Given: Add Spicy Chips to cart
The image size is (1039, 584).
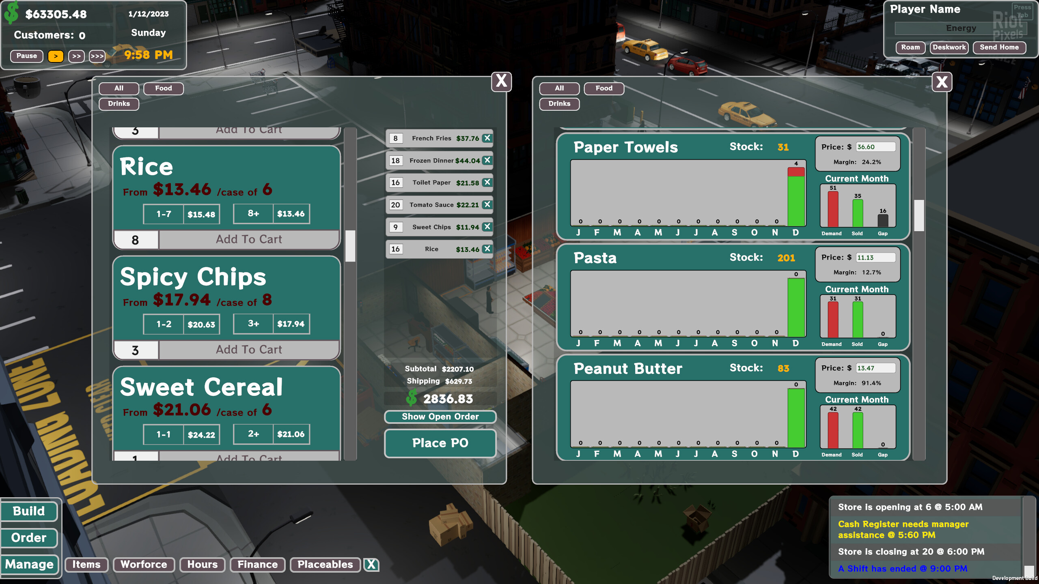Looking at the screenshot, I should coord(249,350).
